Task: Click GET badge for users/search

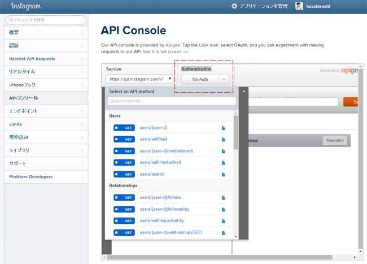Action: tap(124, 174)
